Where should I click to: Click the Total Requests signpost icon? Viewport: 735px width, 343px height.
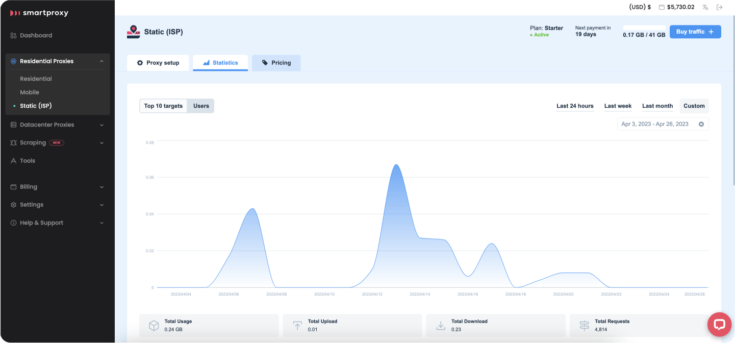coord(584,326)
